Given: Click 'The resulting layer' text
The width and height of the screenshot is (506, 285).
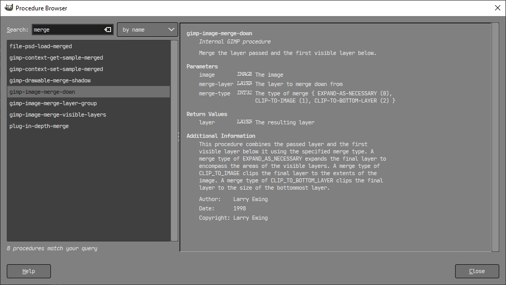Looking at the screenshot, I should tap(285, 122).
